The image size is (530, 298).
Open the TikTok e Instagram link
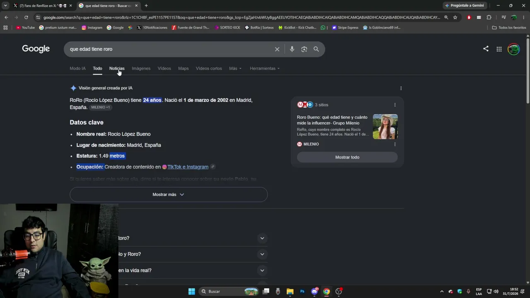pyautogui.click(x=188, y=167)
